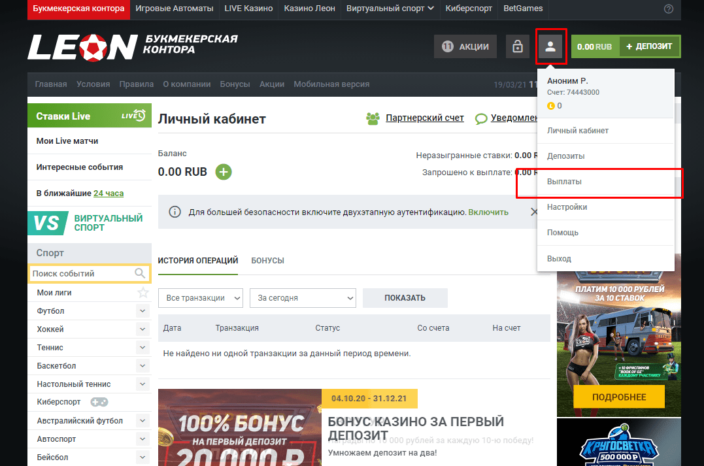704x466 pixels.
Task: Click the Подробнее banner button
Action: 619,397
